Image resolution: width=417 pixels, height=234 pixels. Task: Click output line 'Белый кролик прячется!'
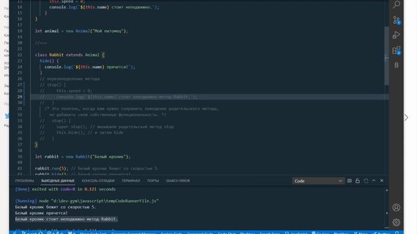41,213
